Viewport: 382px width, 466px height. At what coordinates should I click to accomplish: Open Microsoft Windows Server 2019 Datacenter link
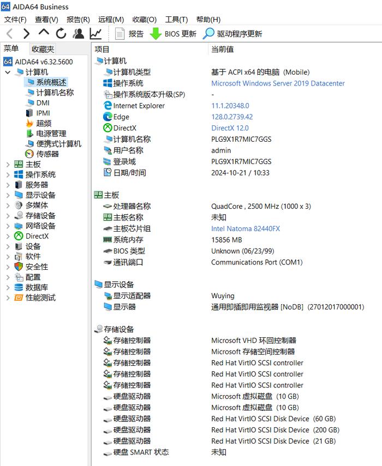278,83
